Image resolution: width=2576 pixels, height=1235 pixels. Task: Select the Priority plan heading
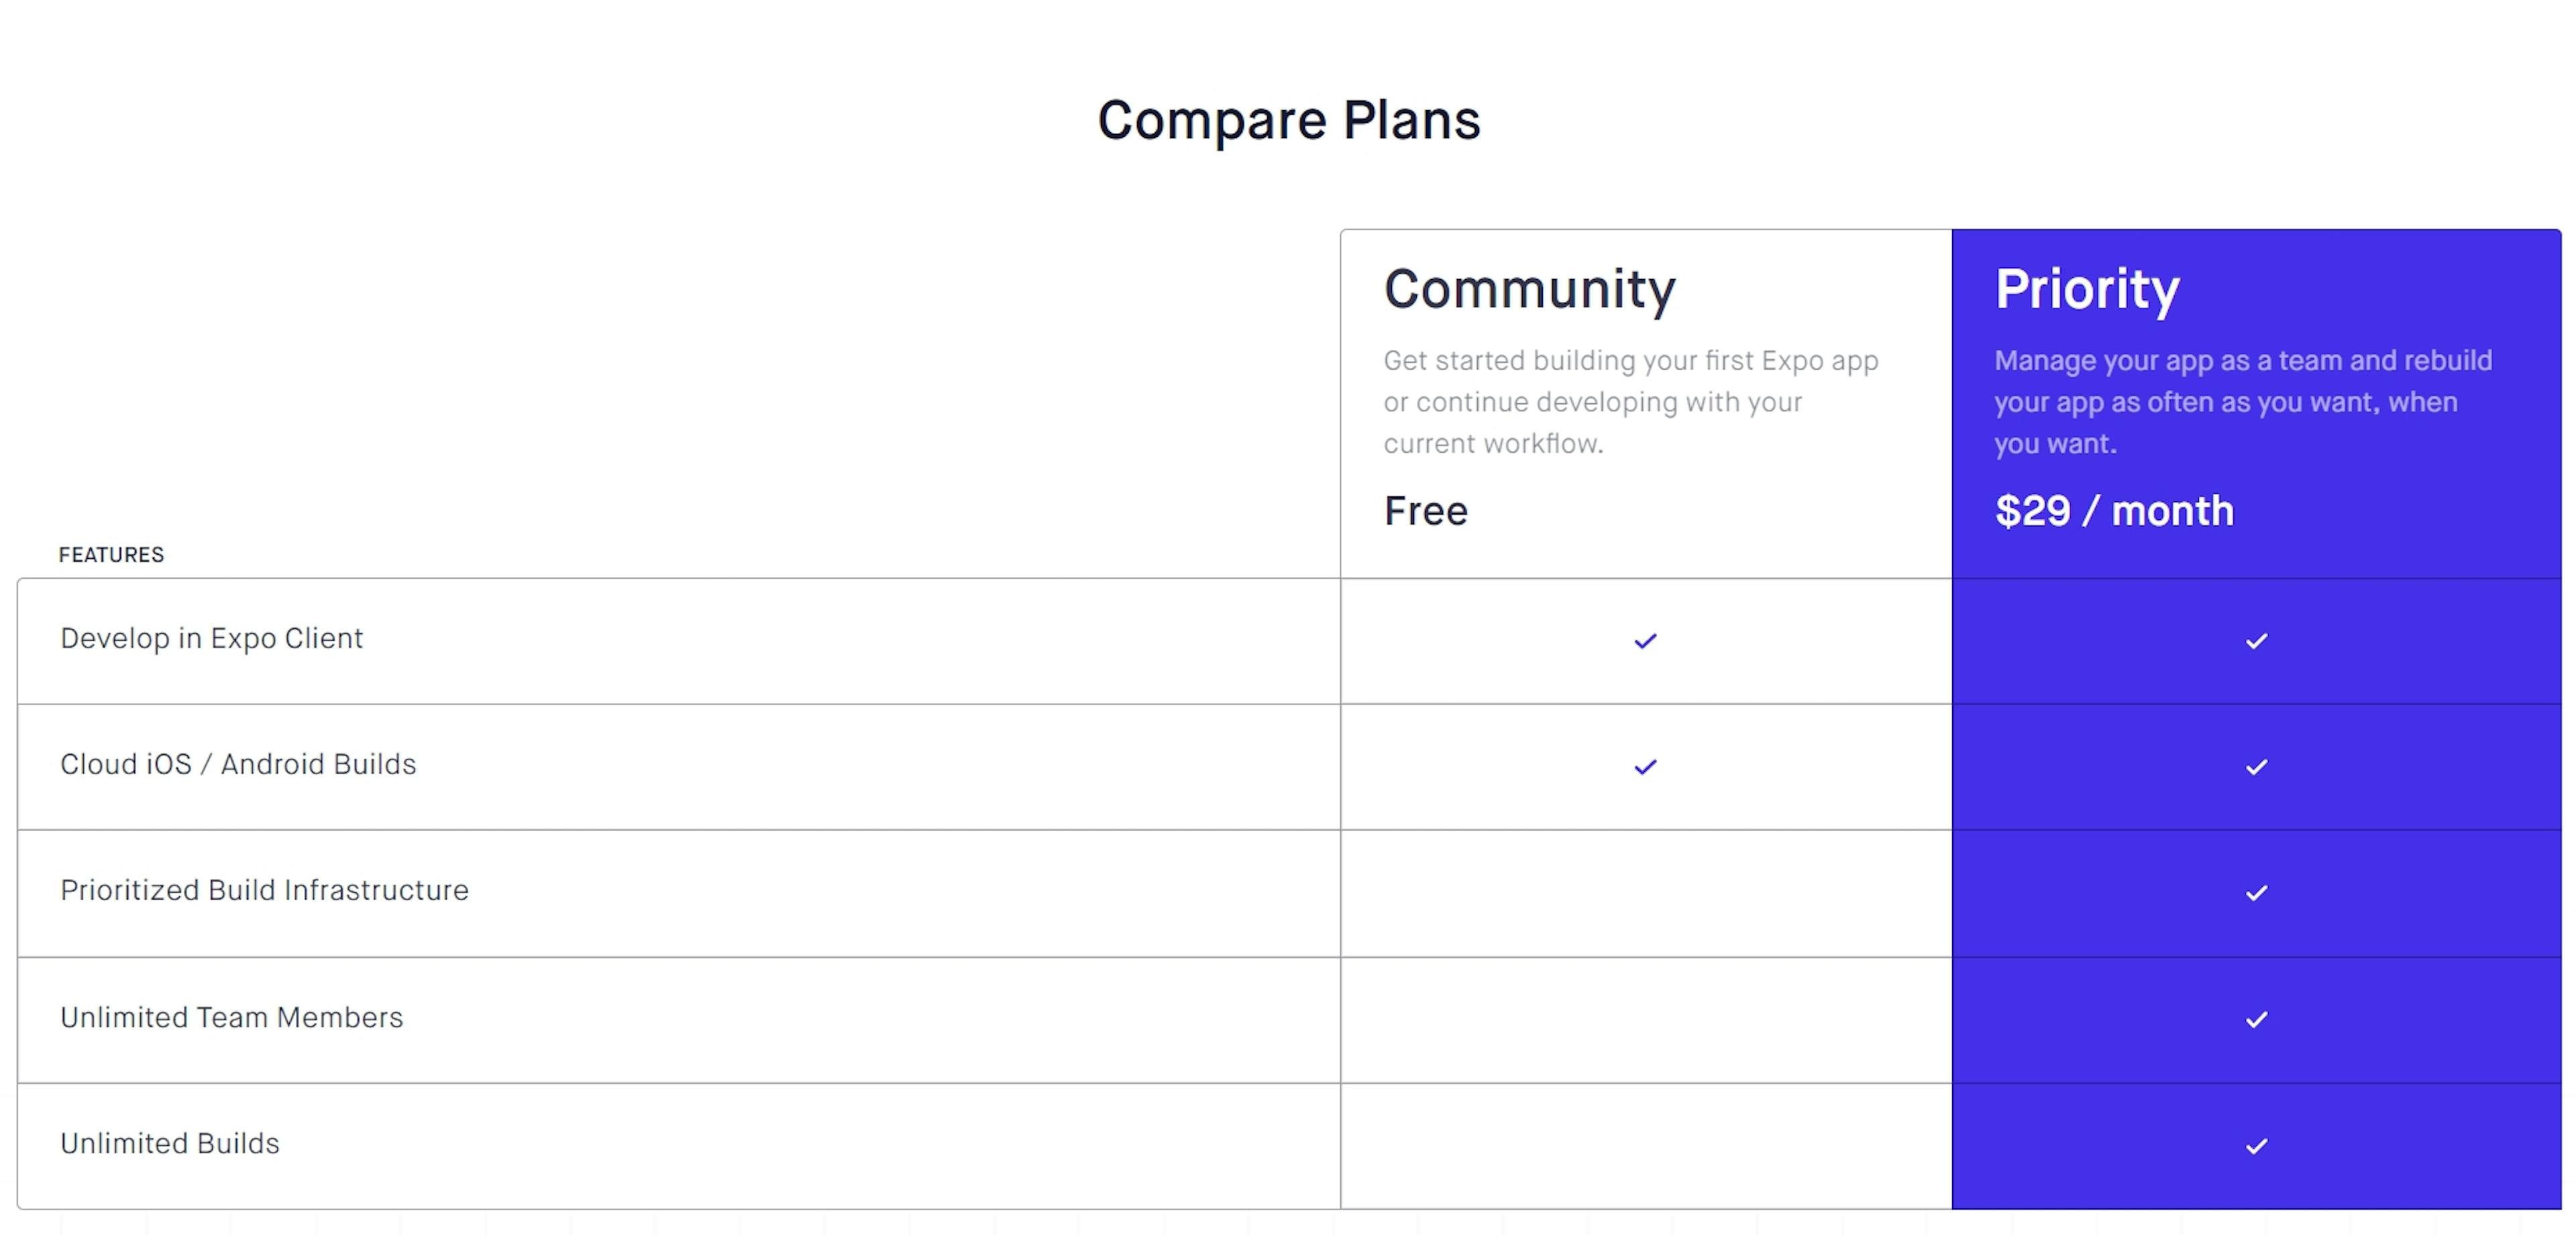(x=2087, y=290)
